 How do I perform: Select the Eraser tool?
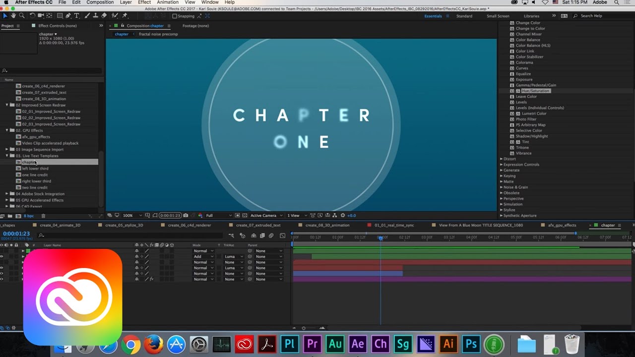104,16
